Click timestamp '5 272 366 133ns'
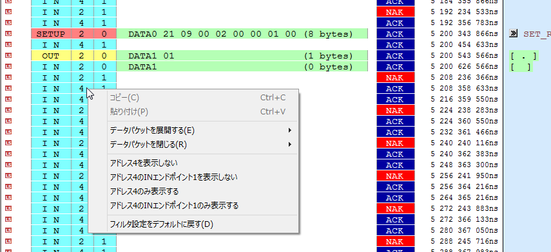Screen dimensions: 551x252 [x=464, y=219]
